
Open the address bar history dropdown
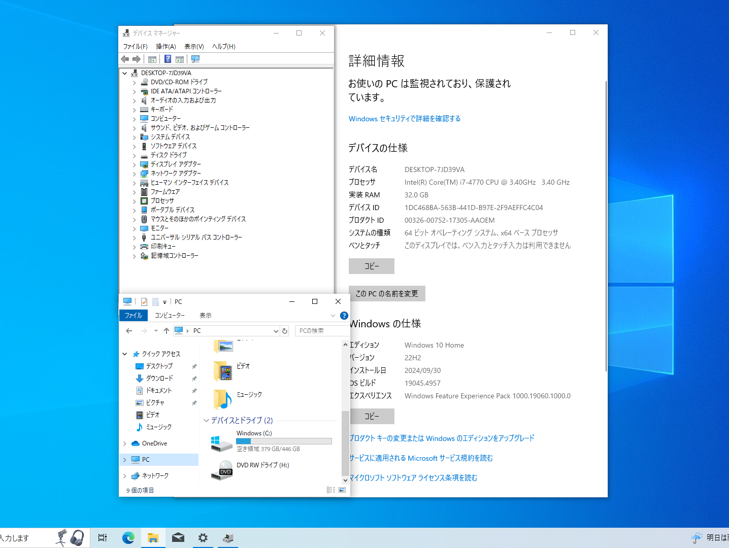276,331
